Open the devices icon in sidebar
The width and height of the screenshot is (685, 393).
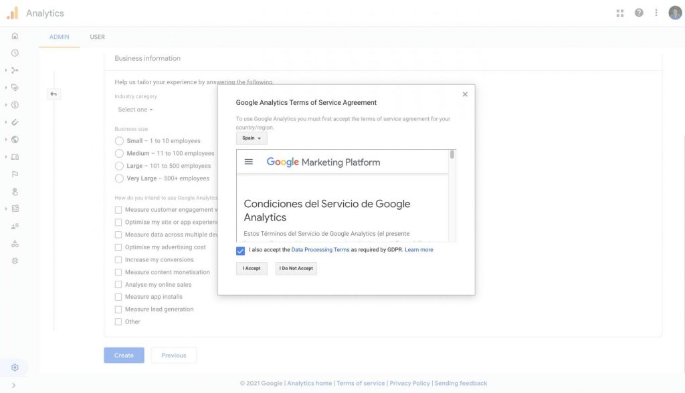[x=15, y=157]
